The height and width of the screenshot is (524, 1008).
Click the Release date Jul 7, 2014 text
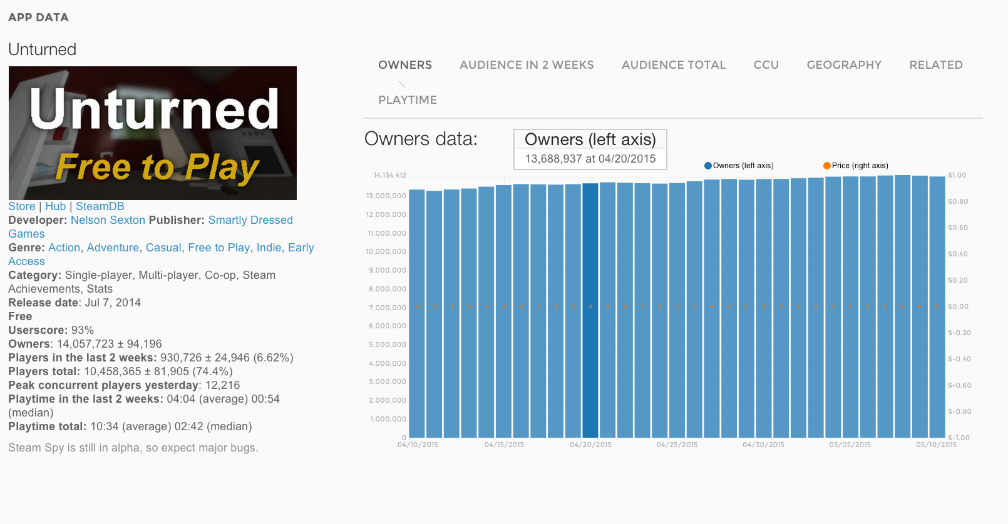[75, 303]
